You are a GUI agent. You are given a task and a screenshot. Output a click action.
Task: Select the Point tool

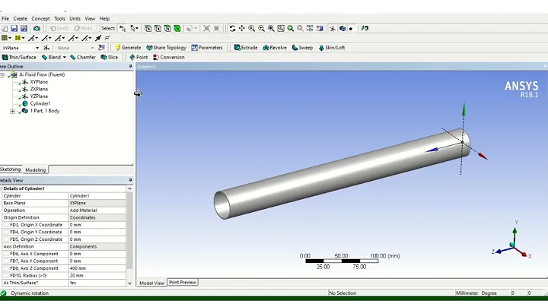(x=139, y=57)
